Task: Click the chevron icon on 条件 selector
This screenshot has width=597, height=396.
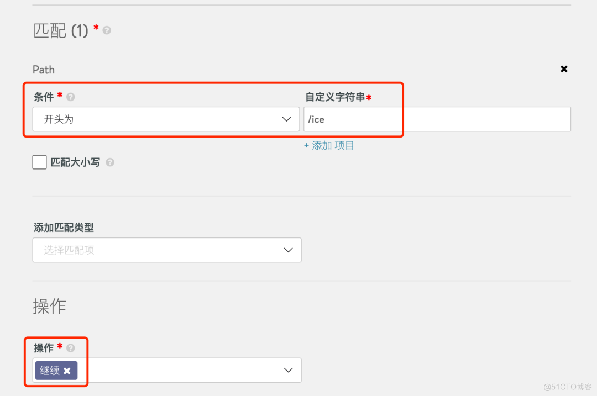Action: coord(286,119)
